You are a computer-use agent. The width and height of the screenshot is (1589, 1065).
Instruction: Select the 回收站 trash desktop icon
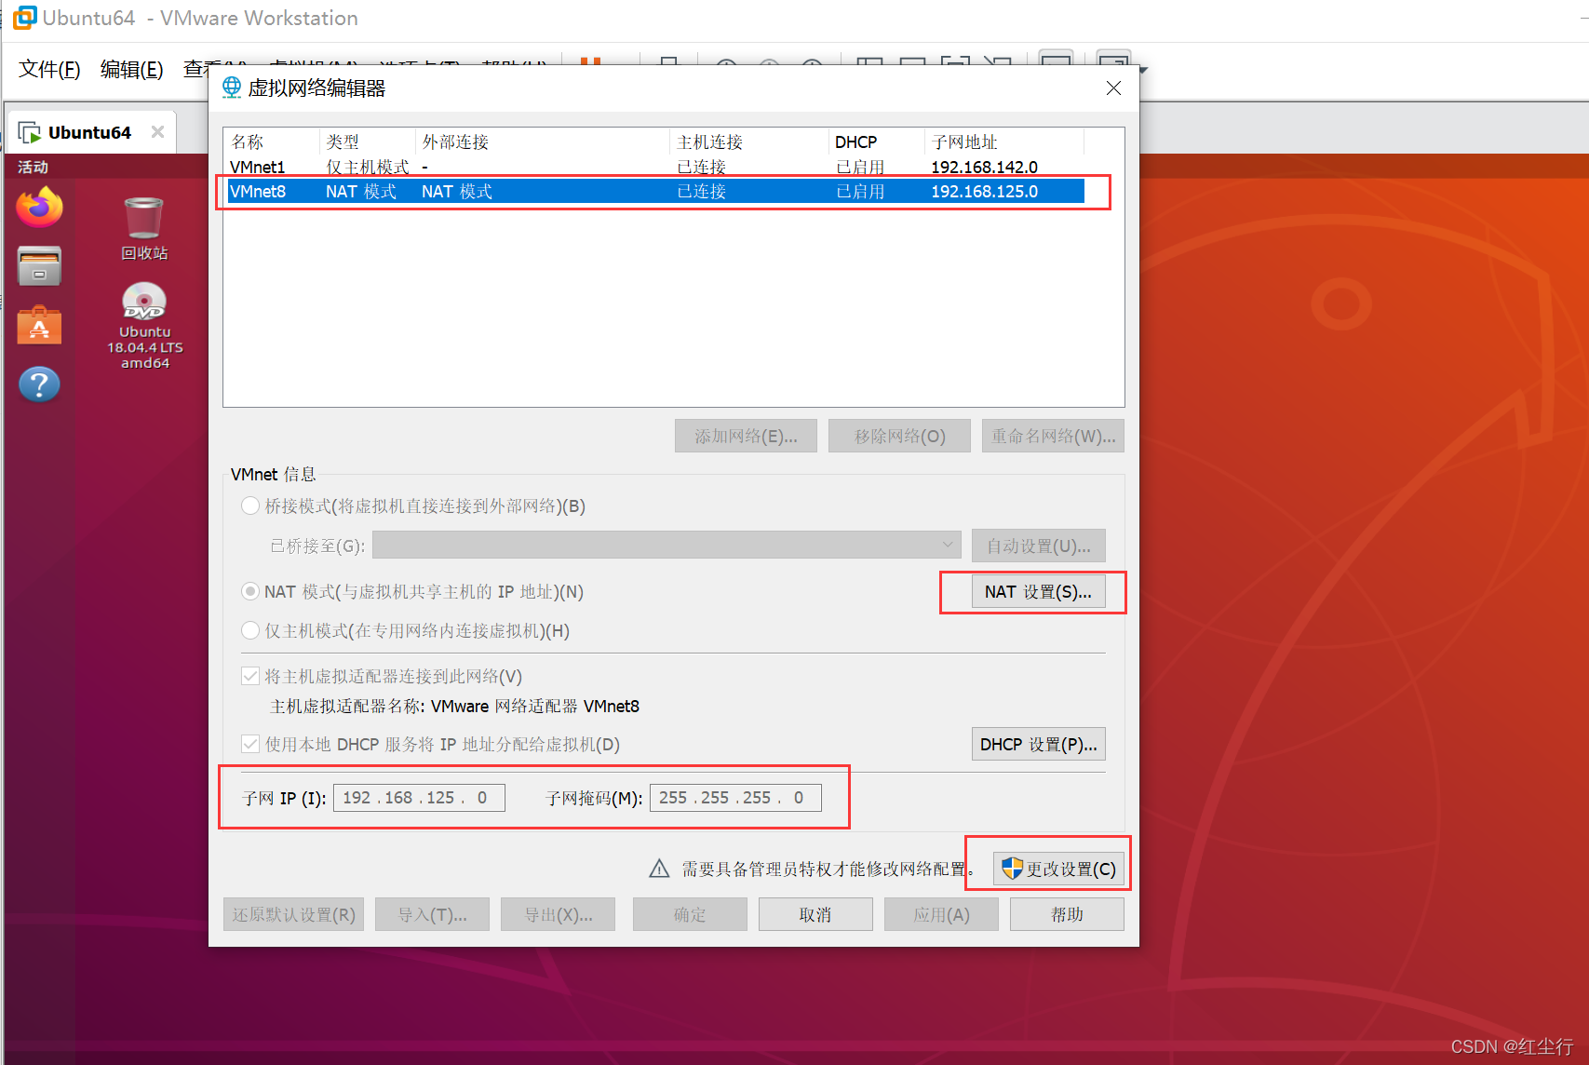click(x=143, y=228)
